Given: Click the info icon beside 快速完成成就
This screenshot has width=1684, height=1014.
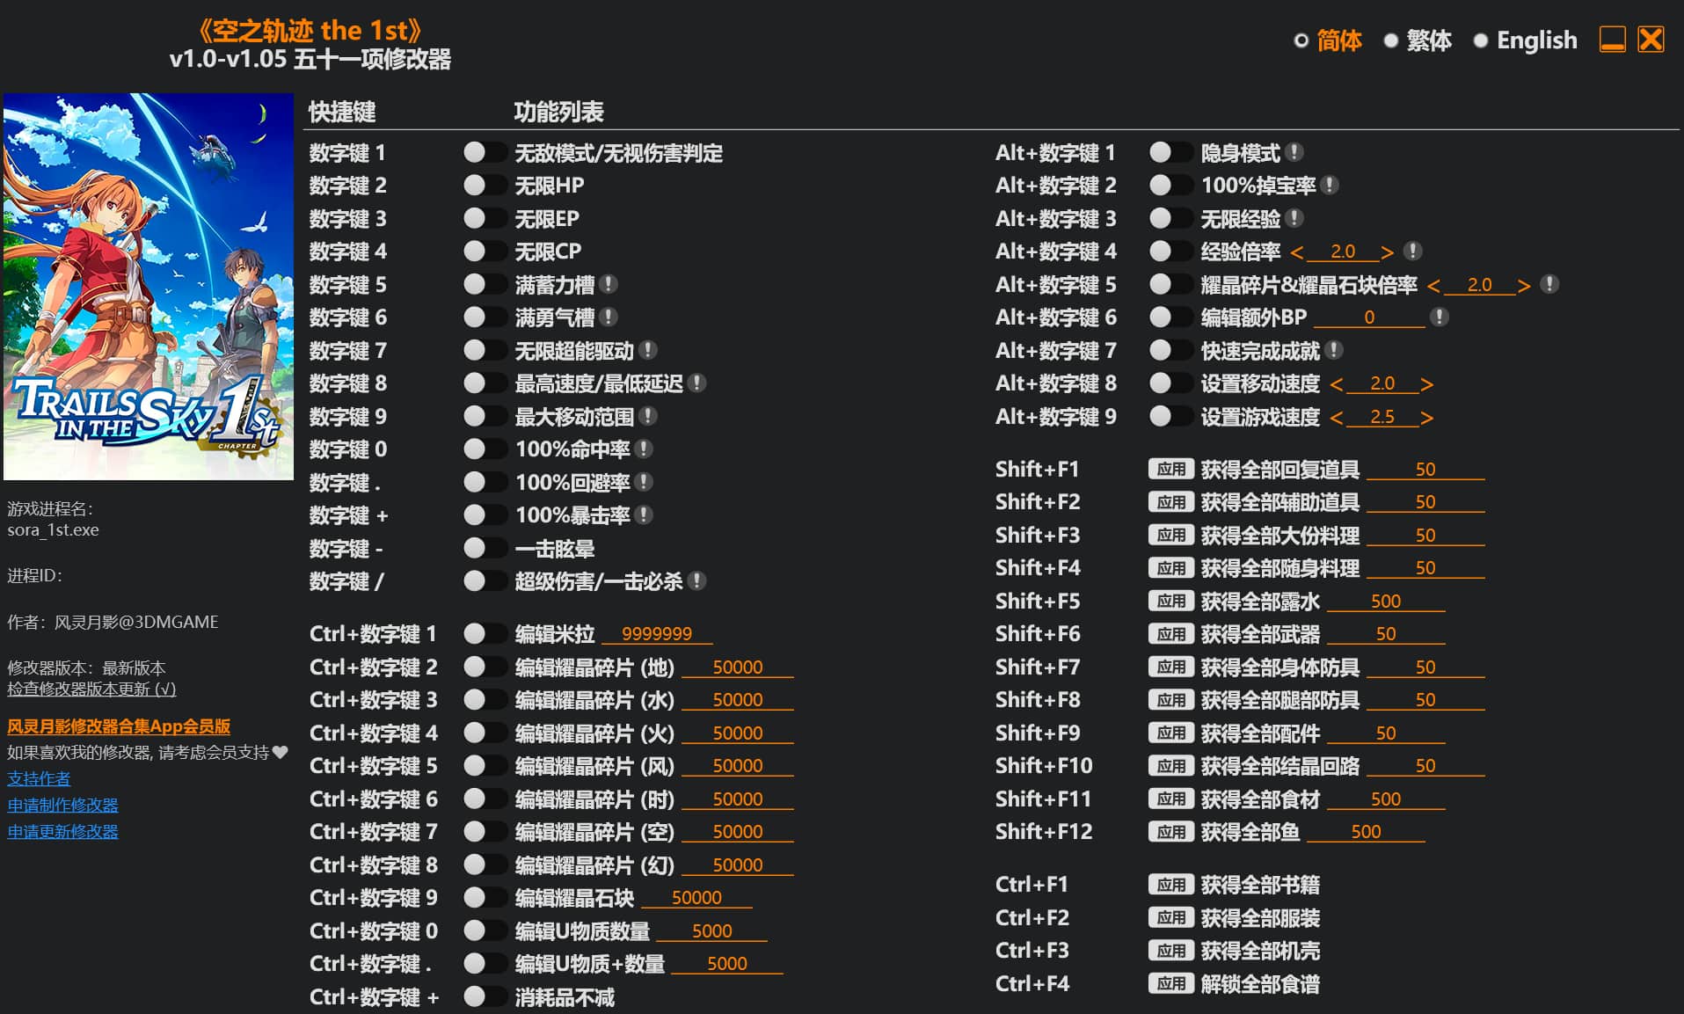Looking at the screenshot, I should (1334, 350).
